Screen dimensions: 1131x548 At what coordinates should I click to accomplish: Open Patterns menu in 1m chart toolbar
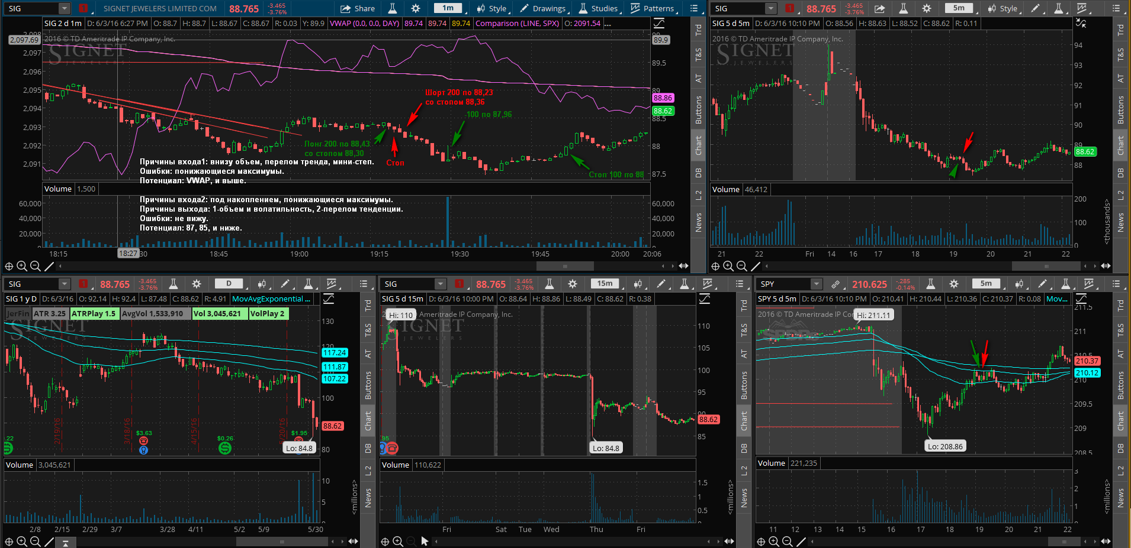[x=652, y=8]
